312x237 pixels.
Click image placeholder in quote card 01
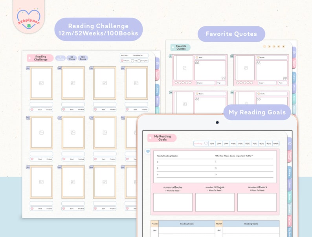click(x=184, y=68)
